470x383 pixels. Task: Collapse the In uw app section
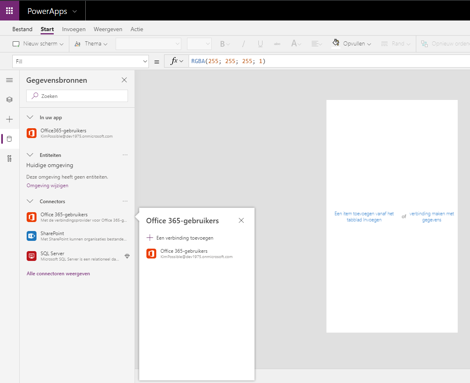coord(30,118)
